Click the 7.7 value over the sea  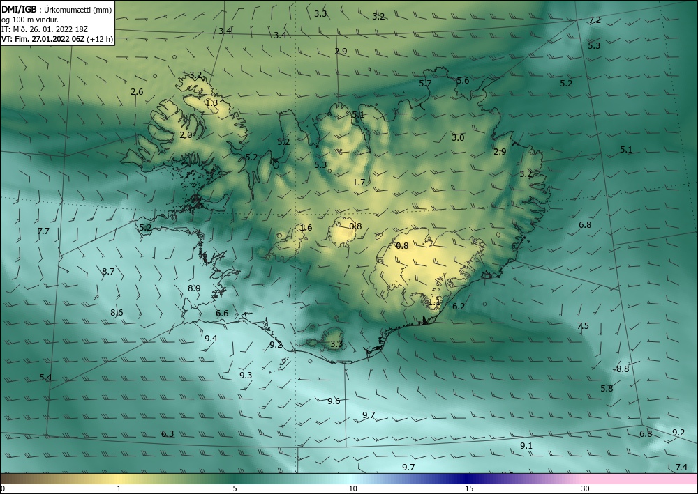pos(43,231)
